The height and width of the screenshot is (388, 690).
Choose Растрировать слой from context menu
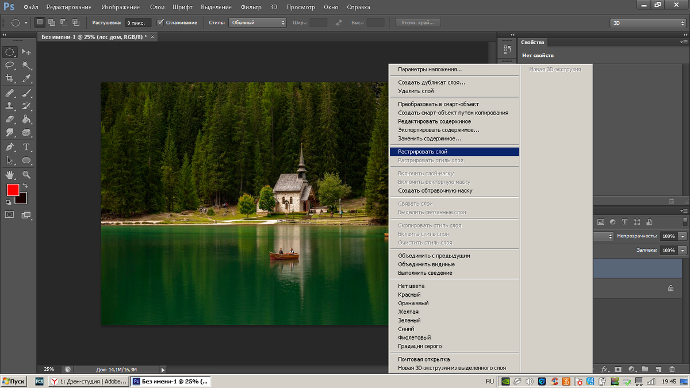[454, 152]
